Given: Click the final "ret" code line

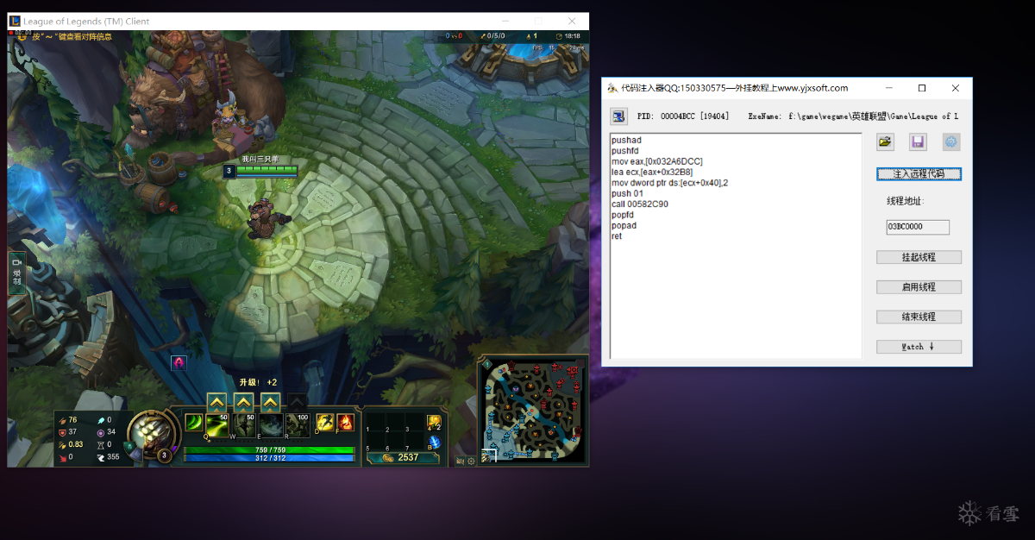Looking at the screenshot, I should 617,236.
